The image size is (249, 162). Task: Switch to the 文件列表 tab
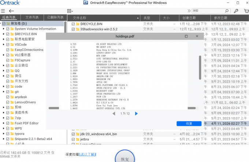32,17
